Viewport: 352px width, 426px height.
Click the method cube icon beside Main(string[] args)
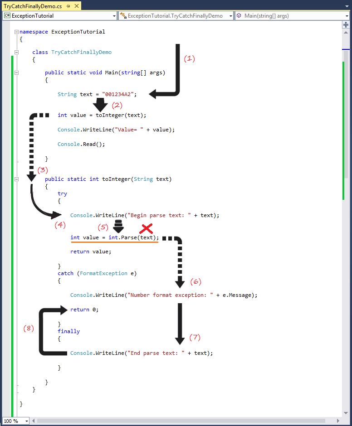[x=239, y=16]
